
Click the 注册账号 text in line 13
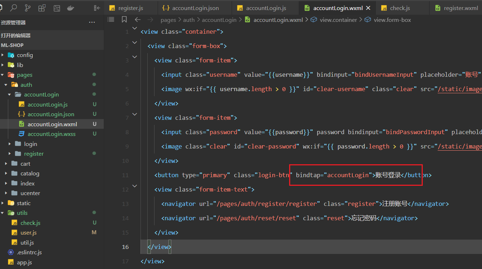click(395, 204)
